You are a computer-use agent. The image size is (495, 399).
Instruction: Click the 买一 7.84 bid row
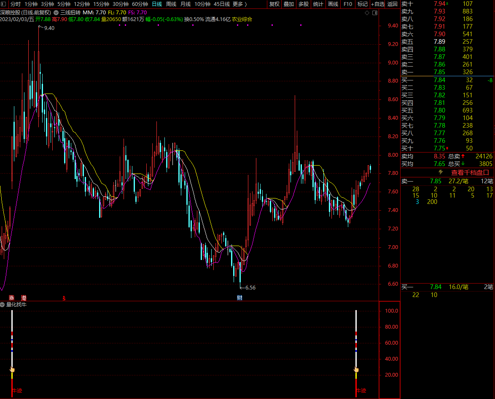tap(447, 80)
